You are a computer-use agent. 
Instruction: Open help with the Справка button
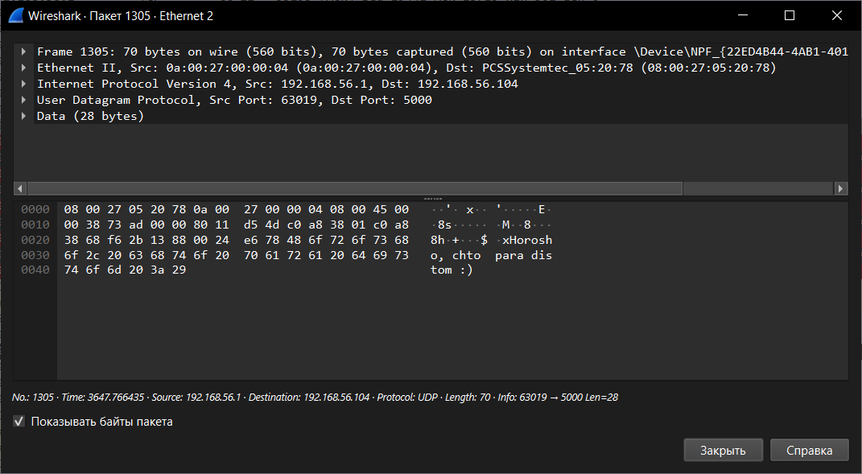pyautogui.click(x=809, y=451)
